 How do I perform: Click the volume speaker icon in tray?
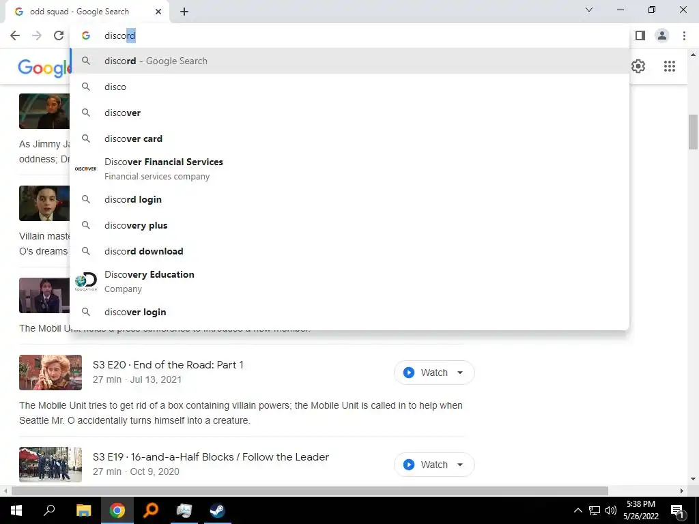click(x=611, y=510)
